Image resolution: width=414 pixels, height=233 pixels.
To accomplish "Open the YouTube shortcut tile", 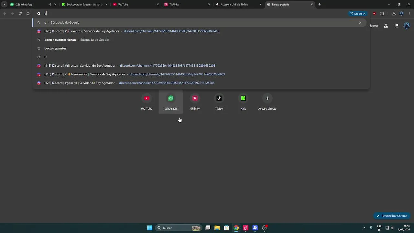I will [147, 102].
